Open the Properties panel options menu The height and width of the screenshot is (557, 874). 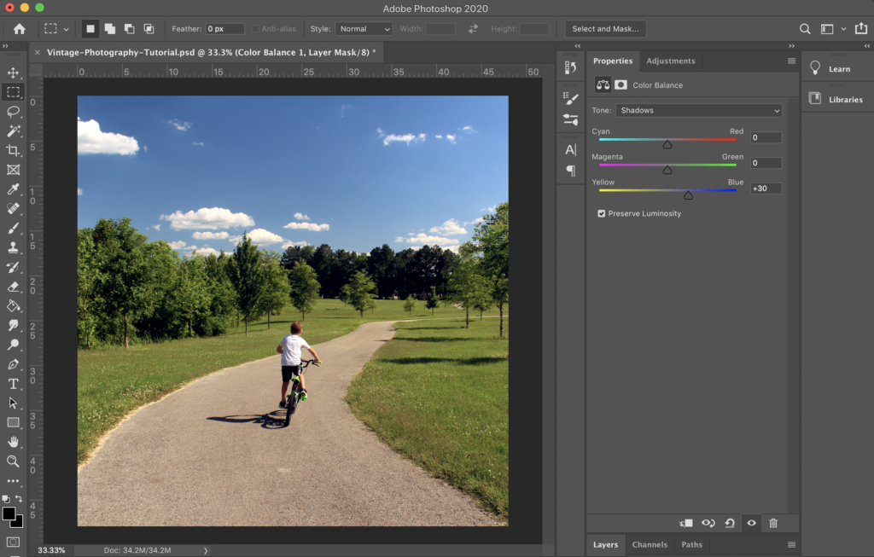(x=791, y=61)
